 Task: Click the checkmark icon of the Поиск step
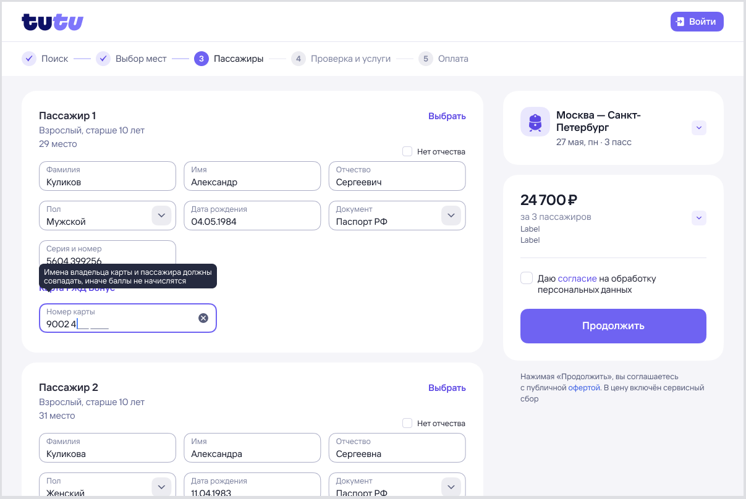tap(29, 59)
